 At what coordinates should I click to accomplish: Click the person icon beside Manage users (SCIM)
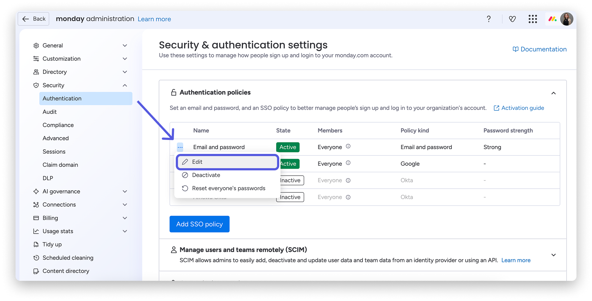pos(174,250)
